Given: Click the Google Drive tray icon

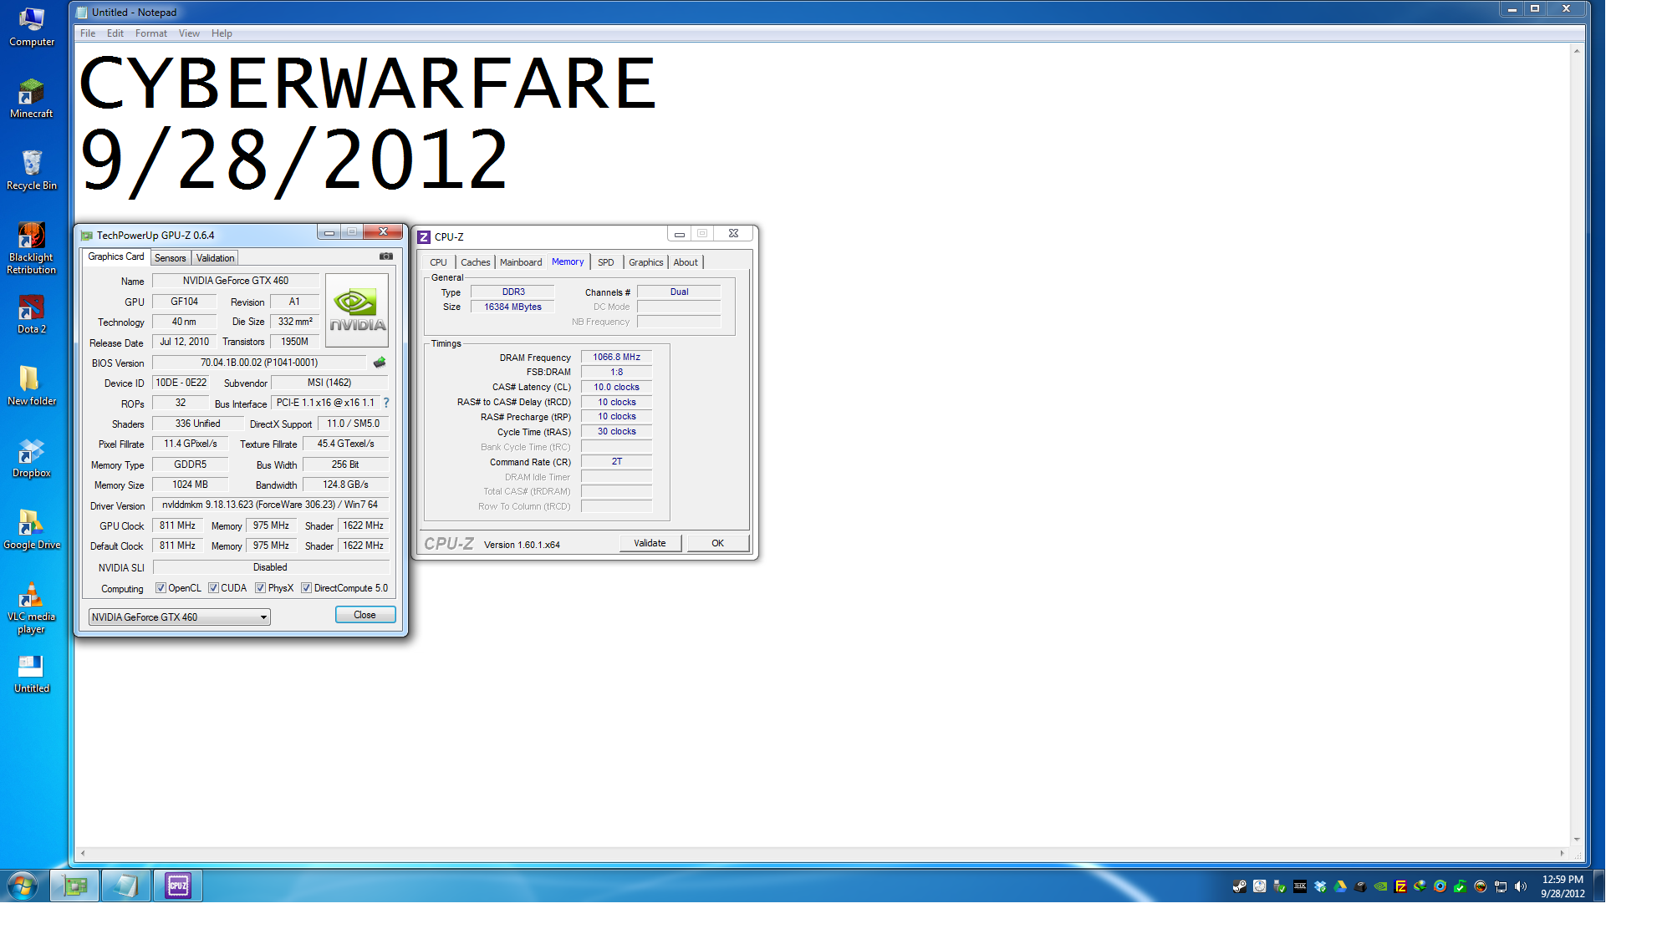Looking at the screenshot, I should coord(1340,886).
